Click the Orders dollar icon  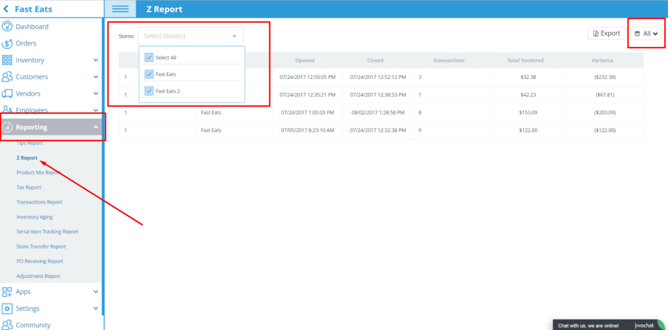(x=7, y=44)
